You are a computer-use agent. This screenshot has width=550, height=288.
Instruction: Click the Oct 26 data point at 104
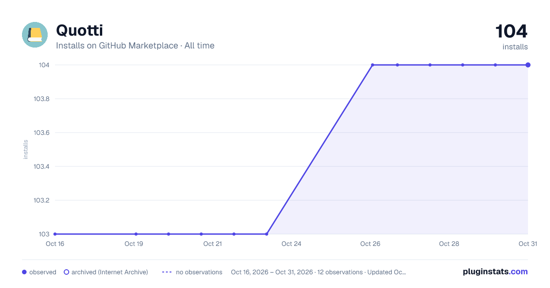pyautogui.click(x=373, y=65)
